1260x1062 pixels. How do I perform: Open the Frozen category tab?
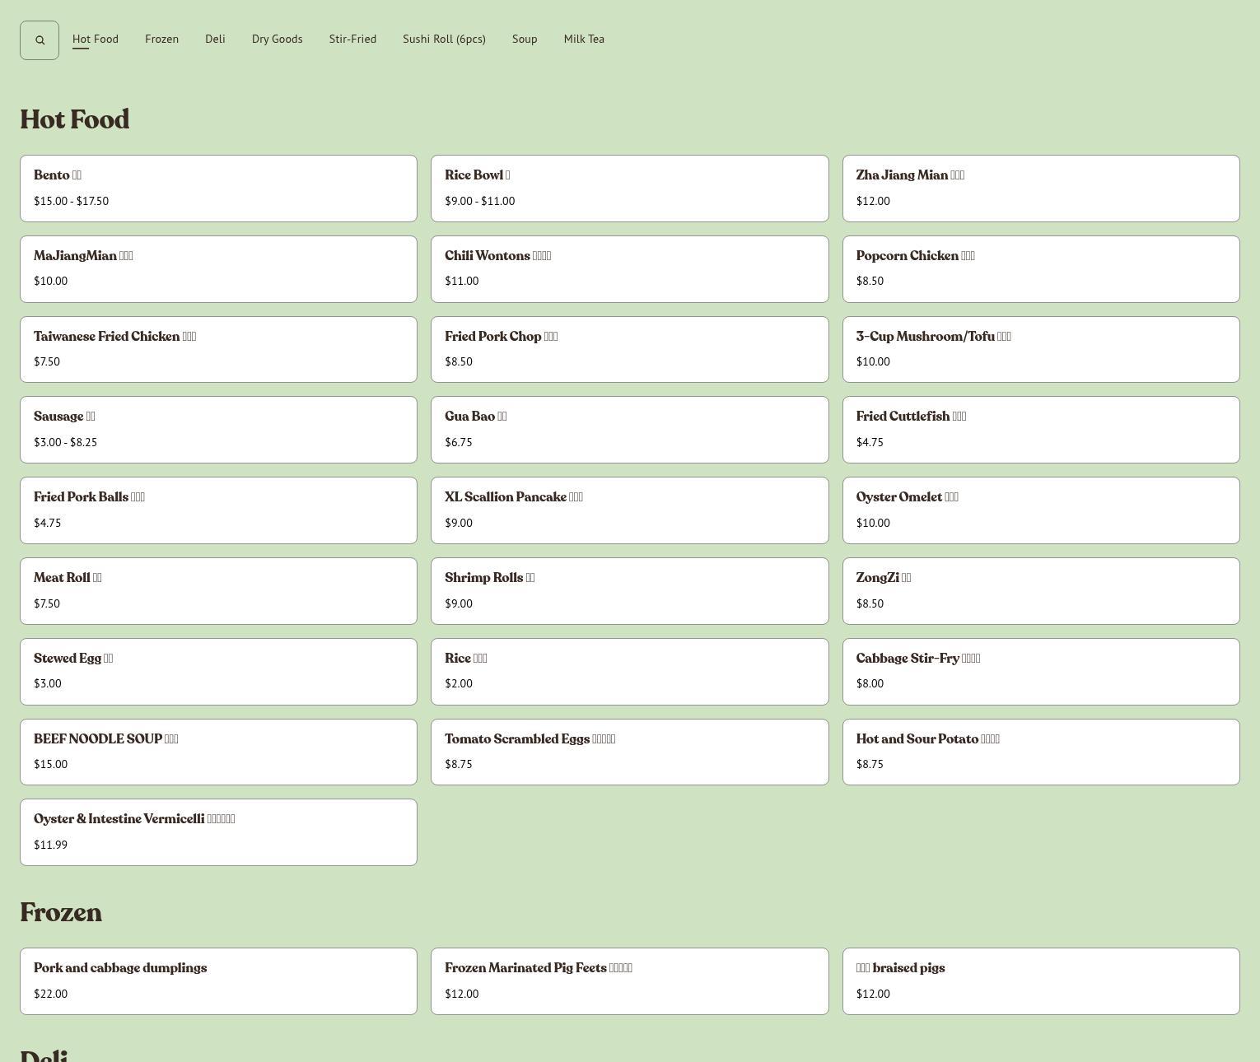pos(161,40)
